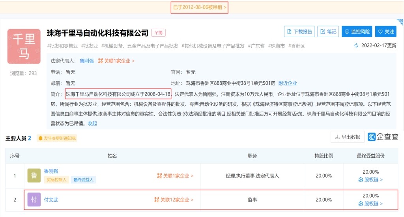Click the refresh icon beside 2022-02-17更新
Image resolution: width=404 pixels, height=217 pixels.
pos(356,46)
